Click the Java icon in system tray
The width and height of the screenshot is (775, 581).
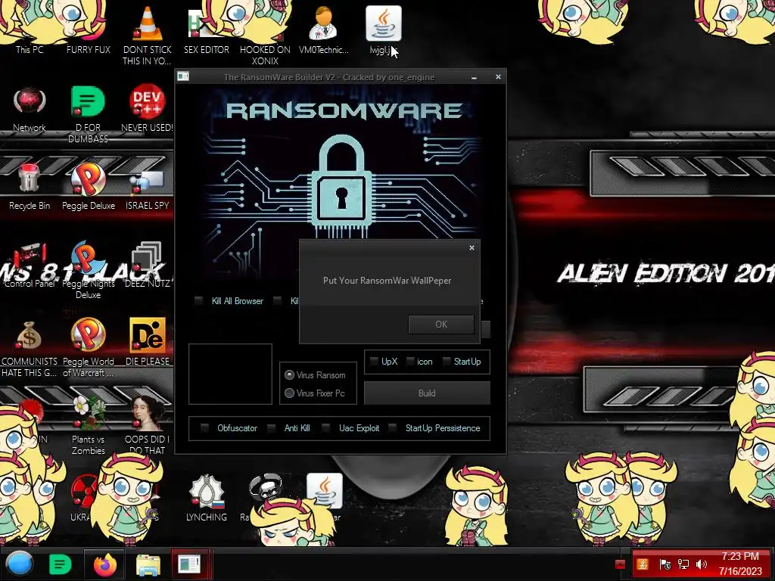tap(643, 564)
